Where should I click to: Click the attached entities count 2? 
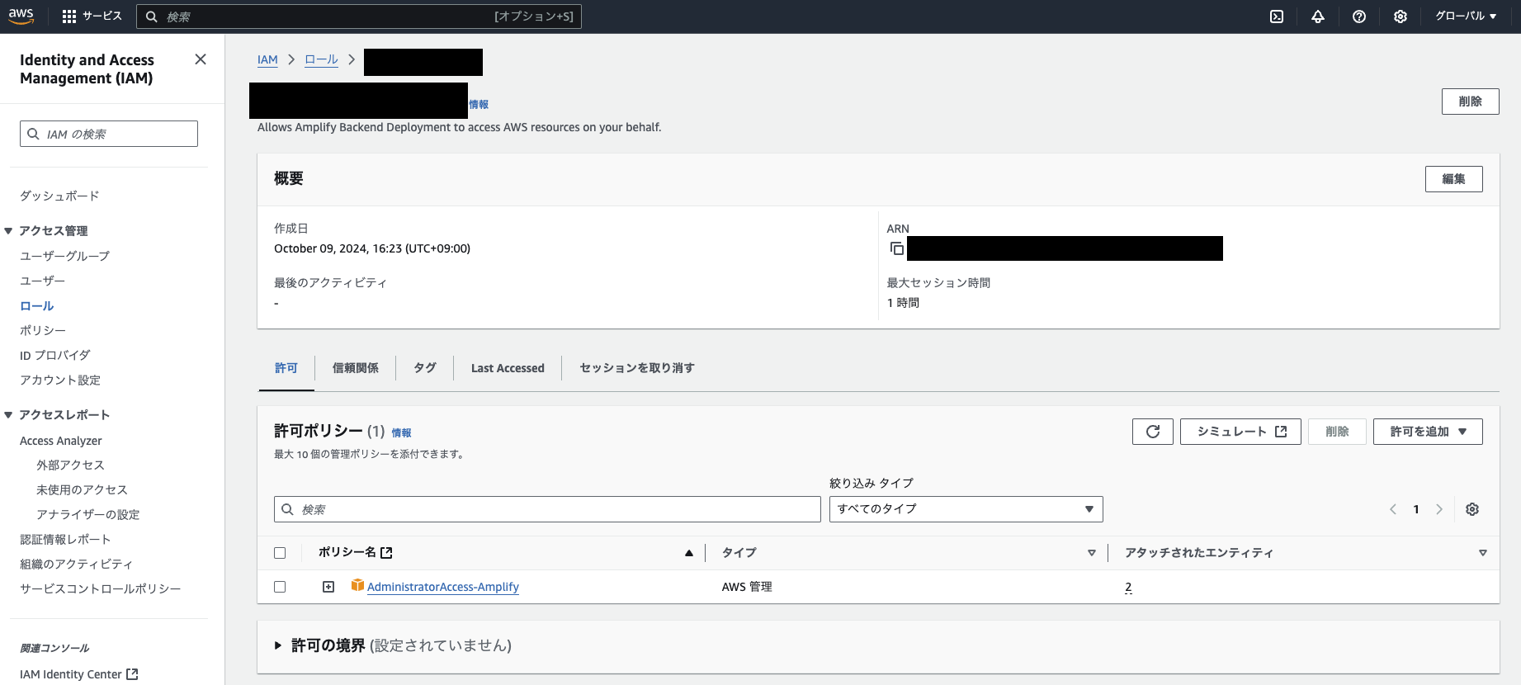tap(1128, 587)
